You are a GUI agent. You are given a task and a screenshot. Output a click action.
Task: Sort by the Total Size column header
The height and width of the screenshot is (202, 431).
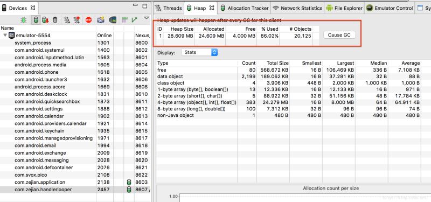click(273, 63)
